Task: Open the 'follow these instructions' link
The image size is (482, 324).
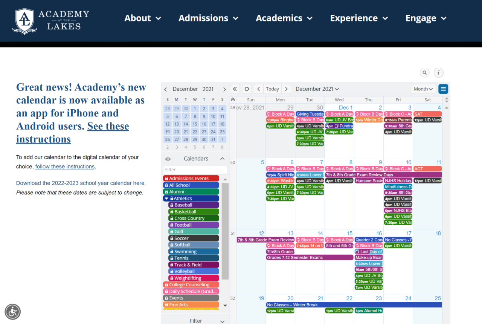Action: click(65, 167)
